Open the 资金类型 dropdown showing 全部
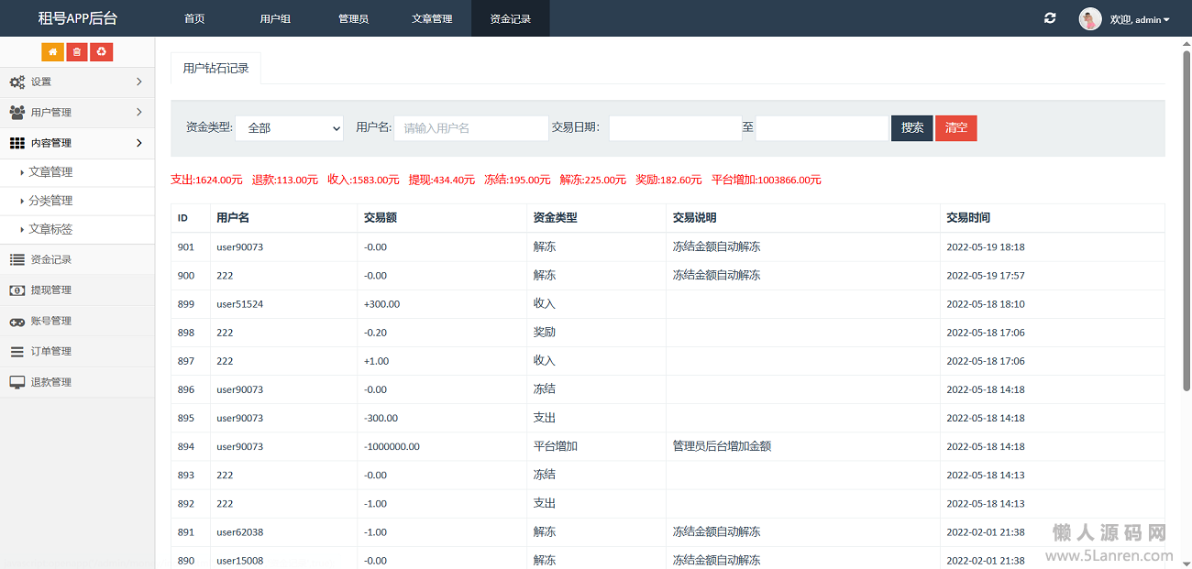1192x569 pixels. click(289, 128)
